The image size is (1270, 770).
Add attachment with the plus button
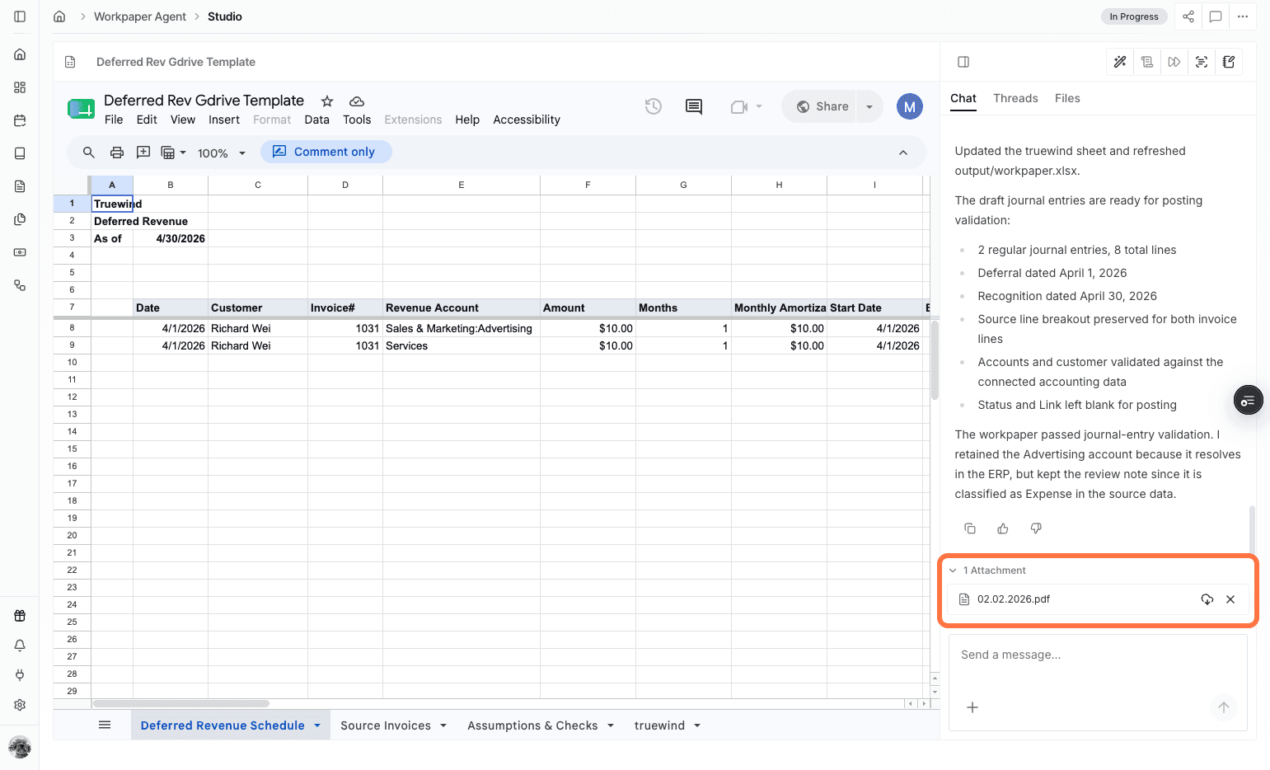point(972,707)
